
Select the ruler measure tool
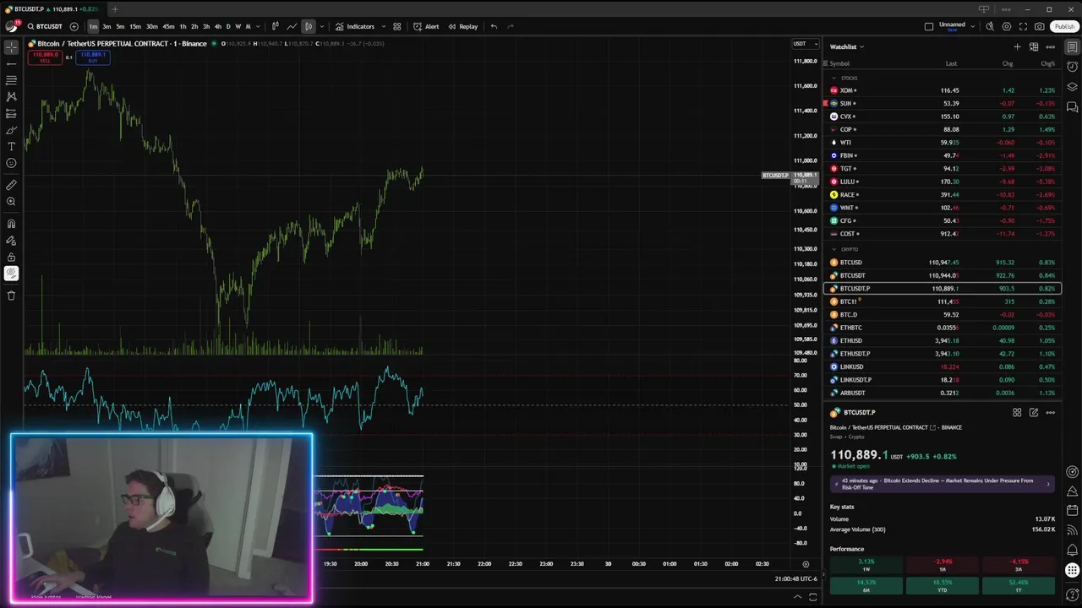click(x=11, y=185)
